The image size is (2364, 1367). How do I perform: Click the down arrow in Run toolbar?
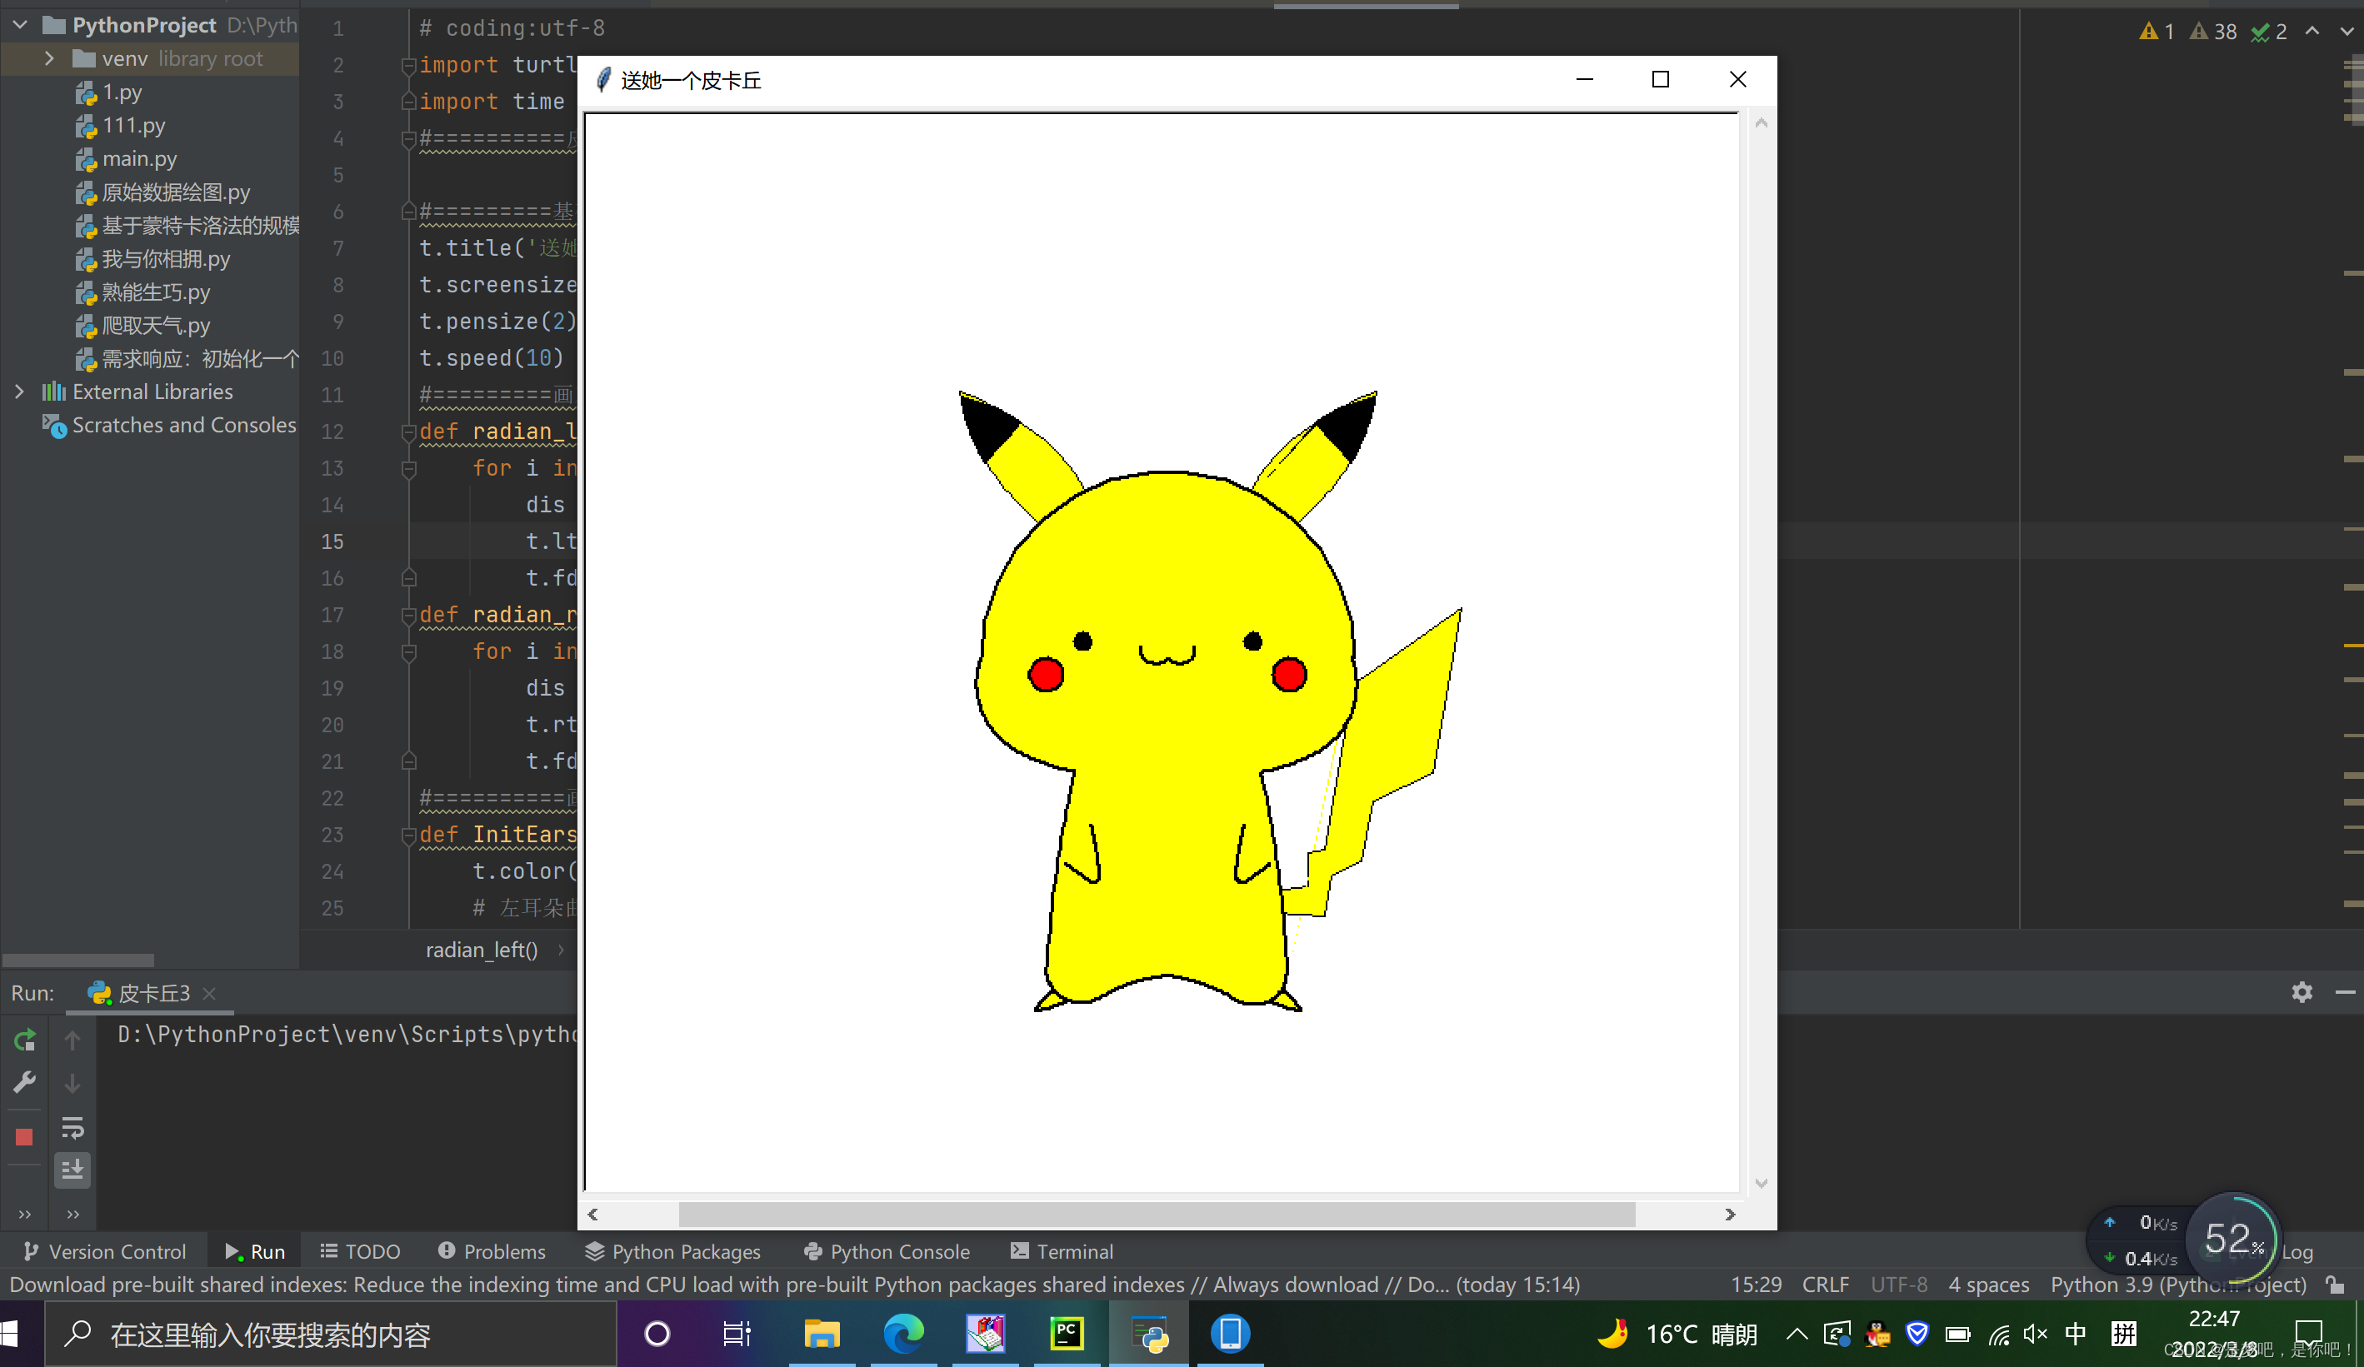pyautogui.click(x=72, y=1083)
